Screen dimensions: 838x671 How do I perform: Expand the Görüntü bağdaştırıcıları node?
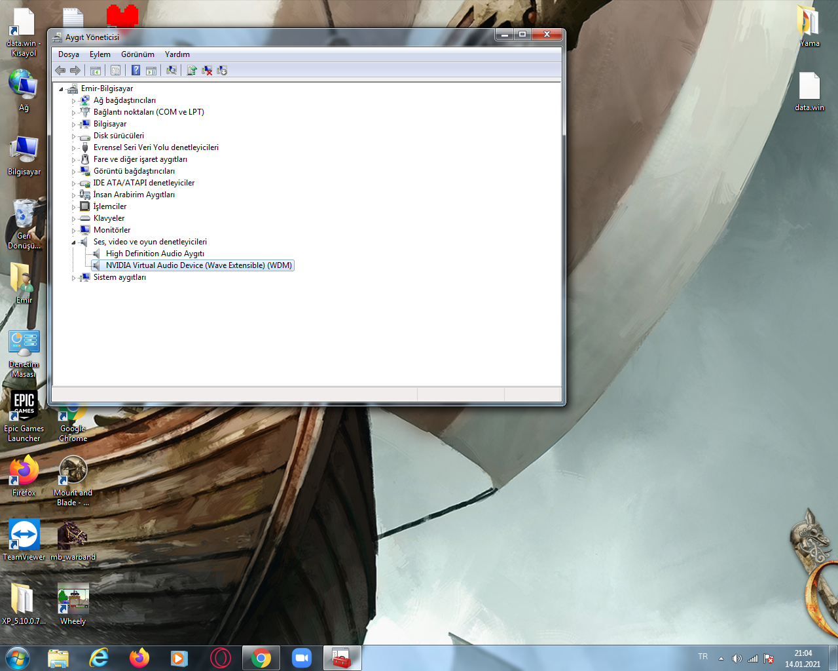[x=73, y=172]
